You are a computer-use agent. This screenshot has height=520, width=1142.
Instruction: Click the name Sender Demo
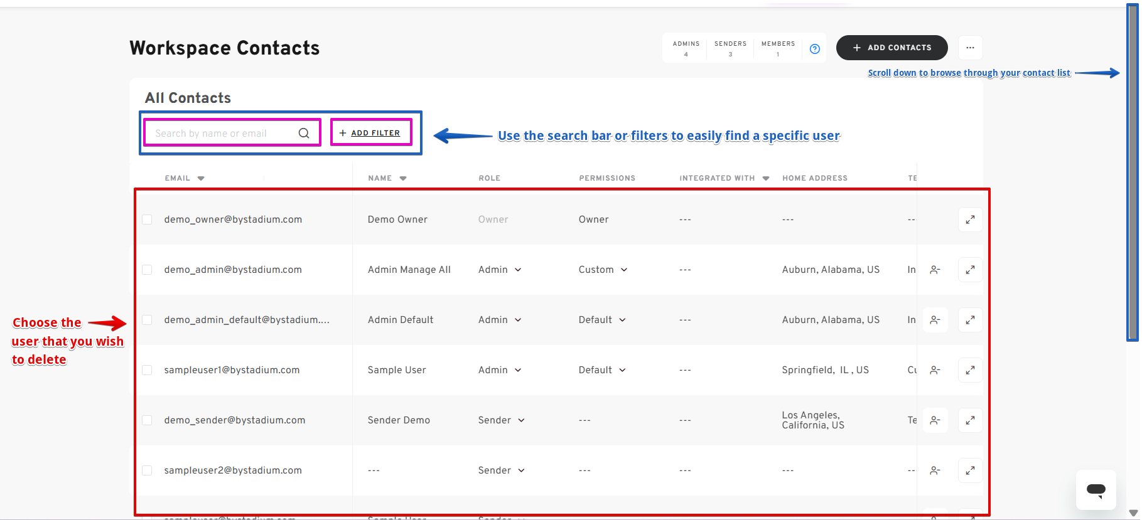pyautogui.click(x=399, y=420)
